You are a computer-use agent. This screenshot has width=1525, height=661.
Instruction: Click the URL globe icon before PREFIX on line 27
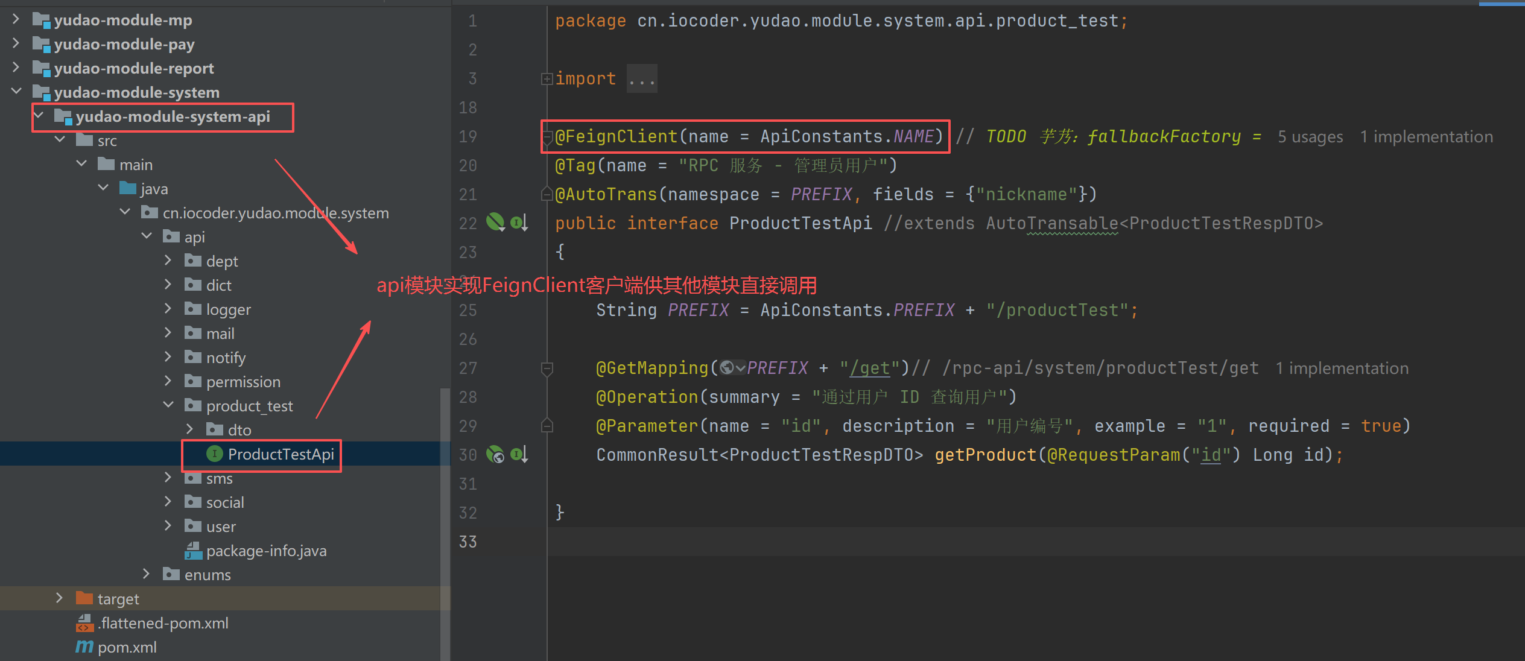pyautogui.click(x=727, y=367)
